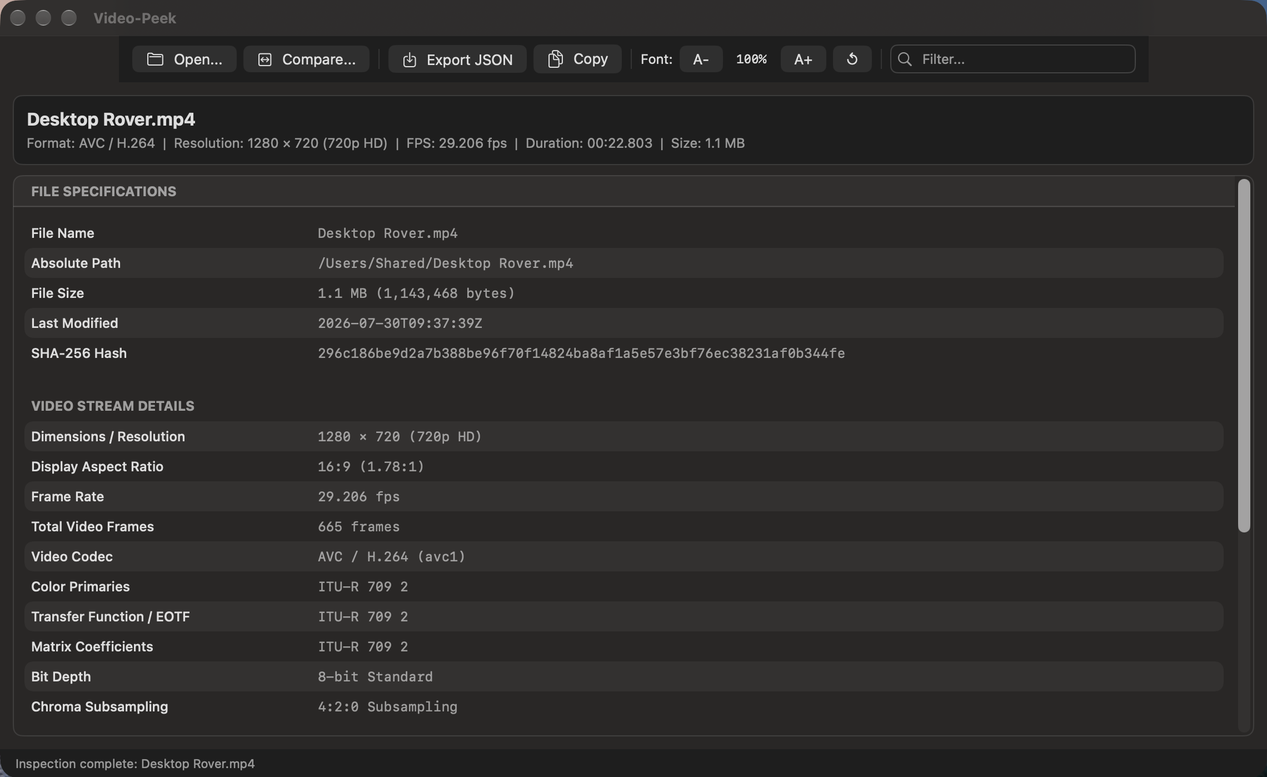Click the Open folder icon
The height and width of the screenshot is (777, 1267).
pos(155,59)
